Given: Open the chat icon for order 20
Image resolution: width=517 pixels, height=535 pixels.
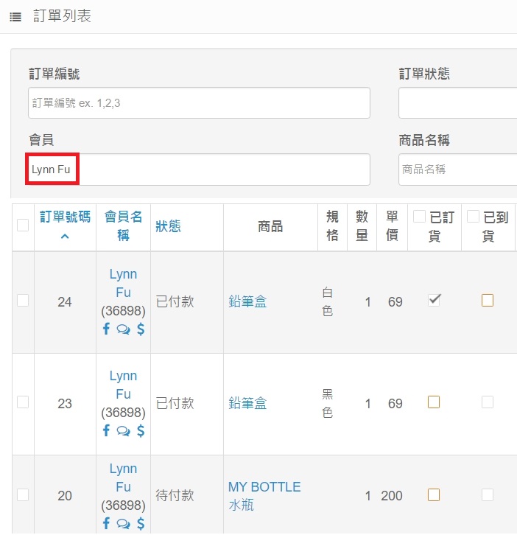Looking at the screenshot, I should click(x=123, y=524).
